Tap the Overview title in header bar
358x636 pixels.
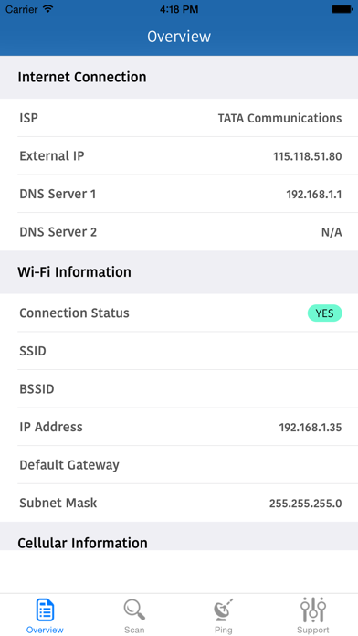179,37
